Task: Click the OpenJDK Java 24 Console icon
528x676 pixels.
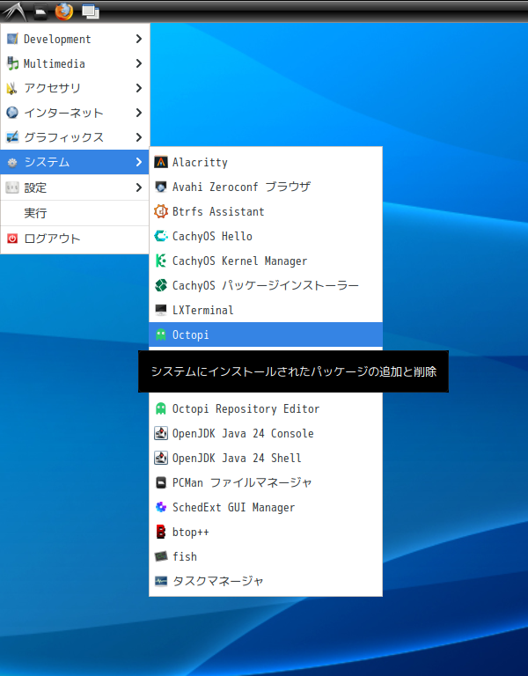Action: click(x=161, y=433)
